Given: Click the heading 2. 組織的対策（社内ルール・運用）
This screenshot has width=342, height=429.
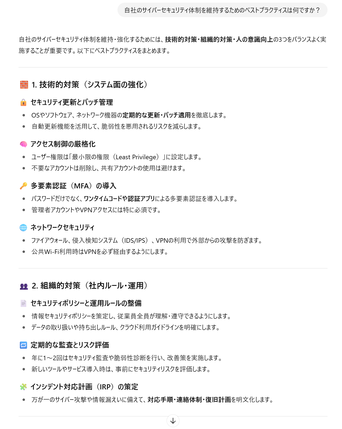Looking at the screenshot, I should click(90, 286).
